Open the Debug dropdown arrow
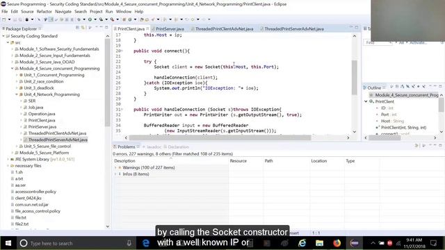Image resolution: width=445 pixels, height=250 pixels. point(84,19)
